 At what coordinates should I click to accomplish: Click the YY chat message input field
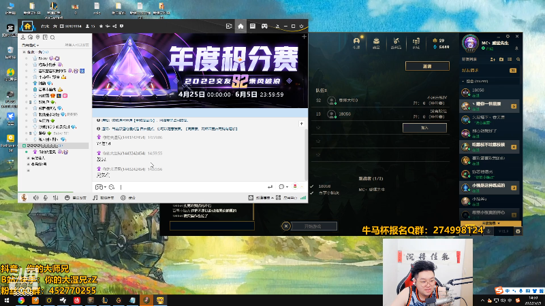coord(191,187)
